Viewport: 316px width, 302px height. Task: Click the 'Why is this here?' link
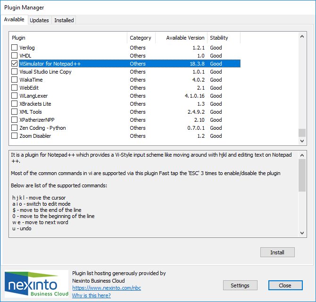pyautogui.click(x=91, y=295)
